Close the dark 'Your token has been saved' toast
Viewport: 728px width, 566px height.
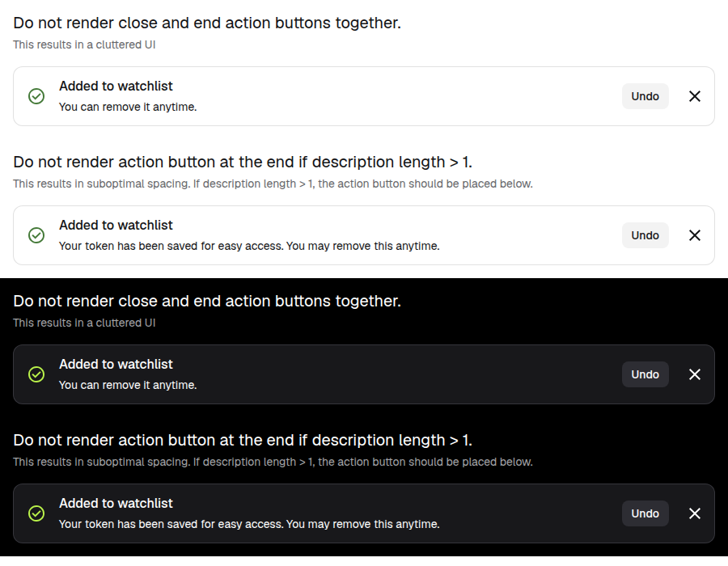[695, 513]
